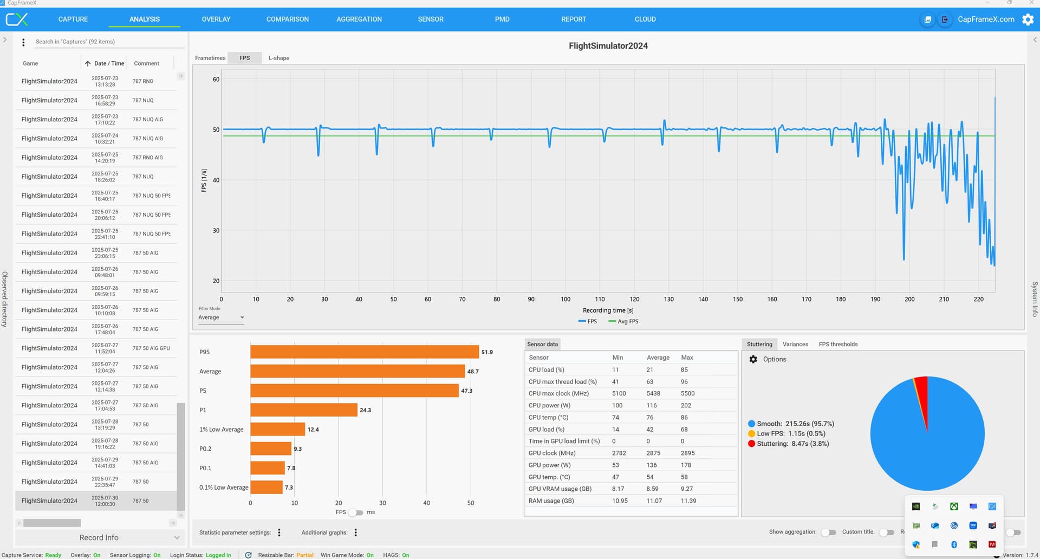Toggle FPS series in chart legend

pyautogui.click(x=588, y=322)
